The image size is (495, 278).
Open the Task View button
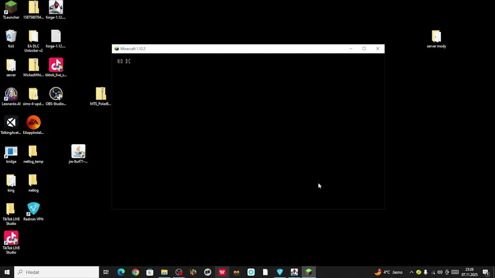tap(106, 272)
